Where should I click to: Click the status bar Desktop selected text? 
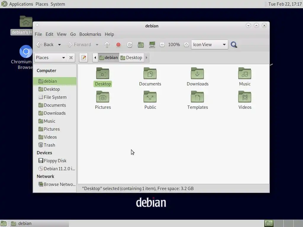[138, 189]
